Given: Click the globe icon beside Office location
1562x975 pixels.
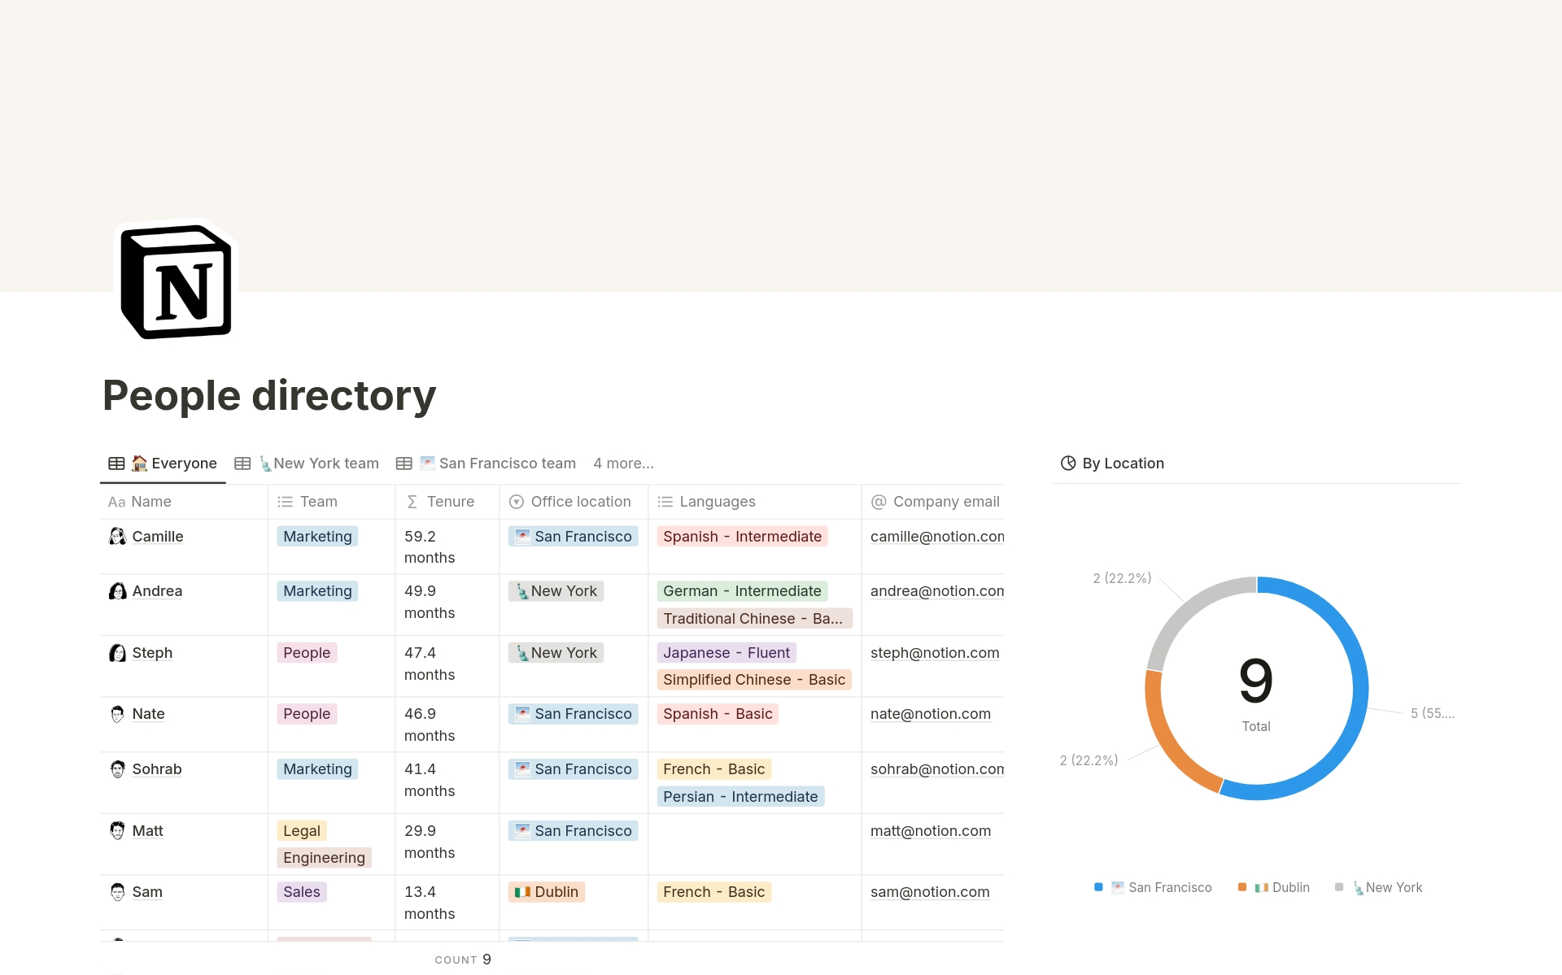Looking at the screenshot, I should coord(516,502).
